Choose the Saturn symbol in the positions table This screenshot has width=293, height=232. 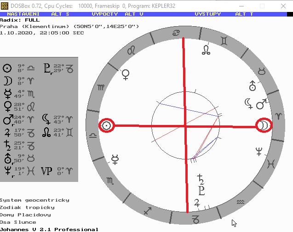[7, 145]
